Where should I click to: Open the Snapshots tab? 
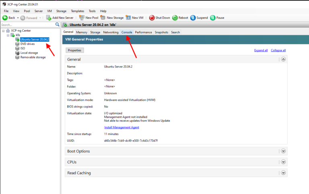161,32
